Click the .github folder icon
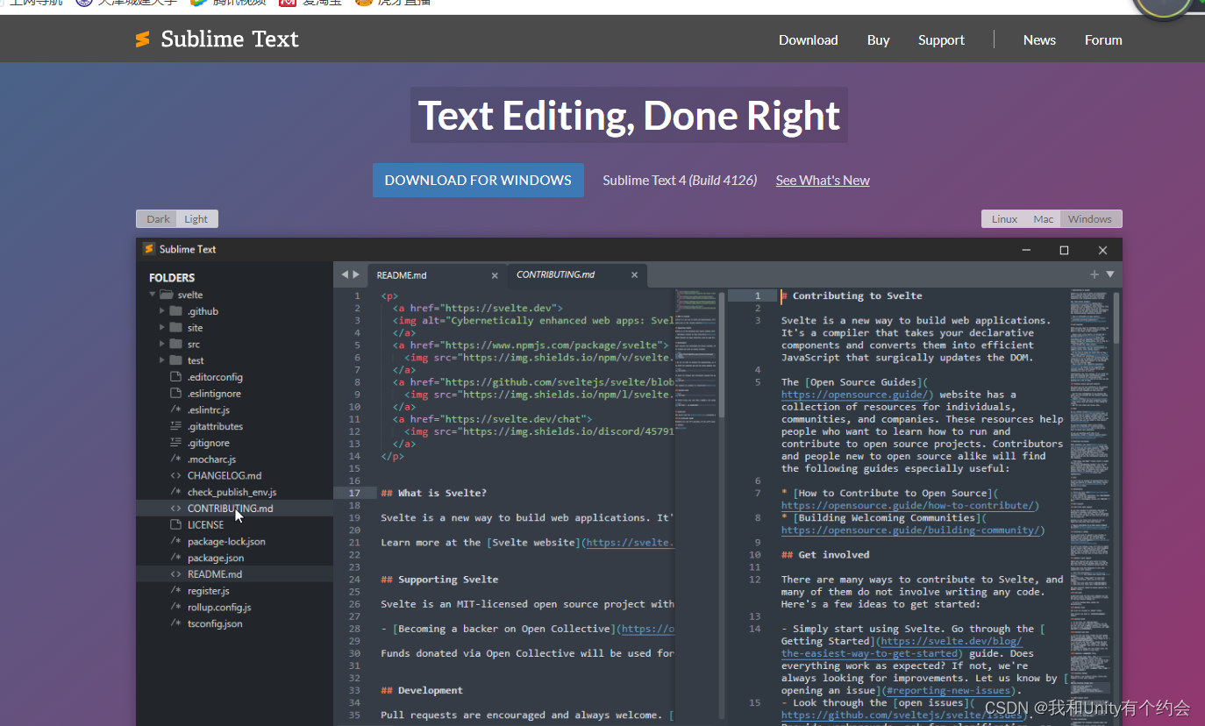1205x726 pixels. coord(175,311)
